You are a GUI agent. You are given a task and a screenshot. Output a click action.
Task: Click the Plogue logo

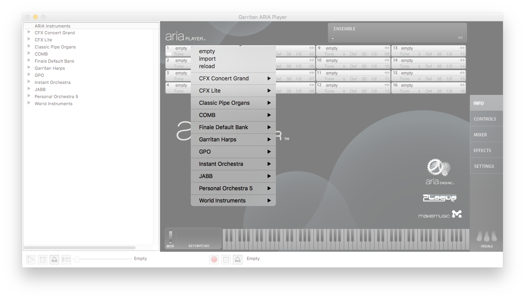(x=439, y=198)
